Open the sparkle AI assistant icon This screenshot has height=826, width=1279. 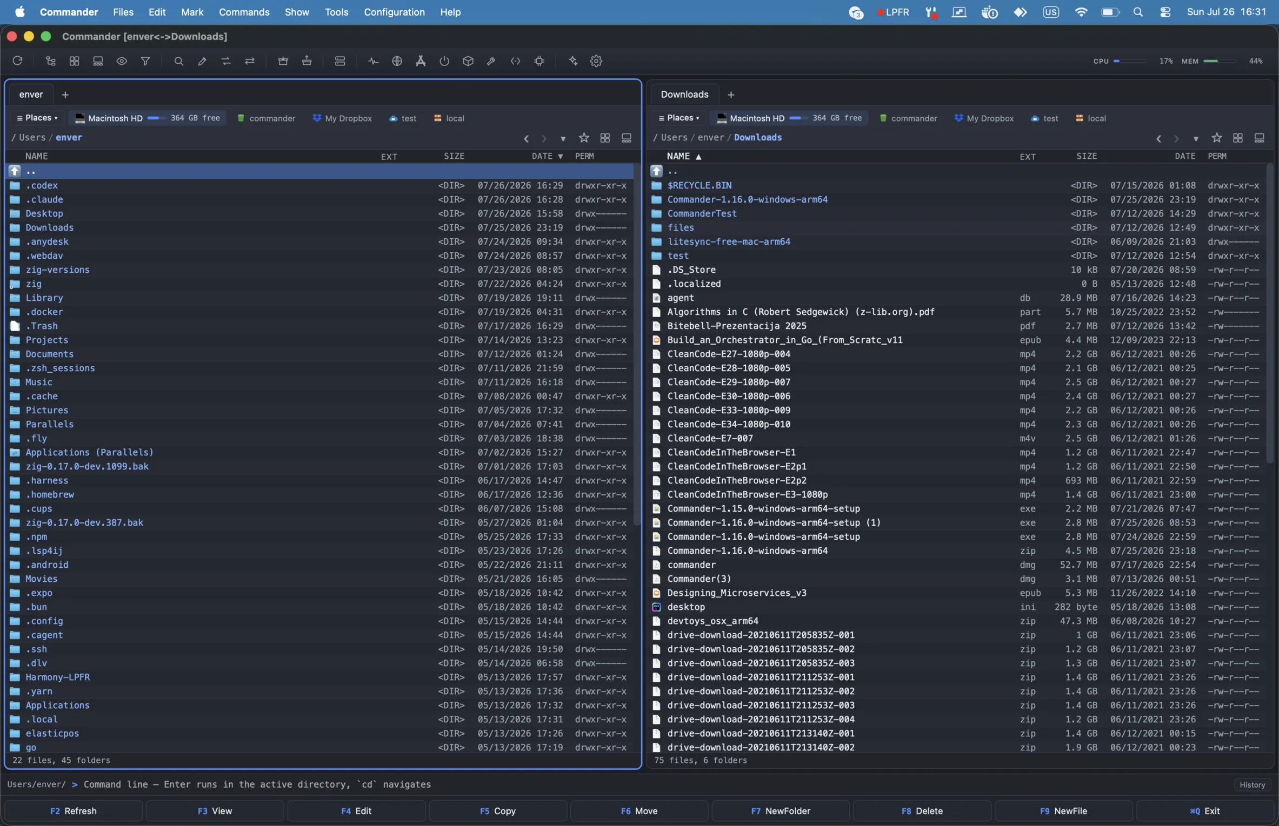pos(573,61)
